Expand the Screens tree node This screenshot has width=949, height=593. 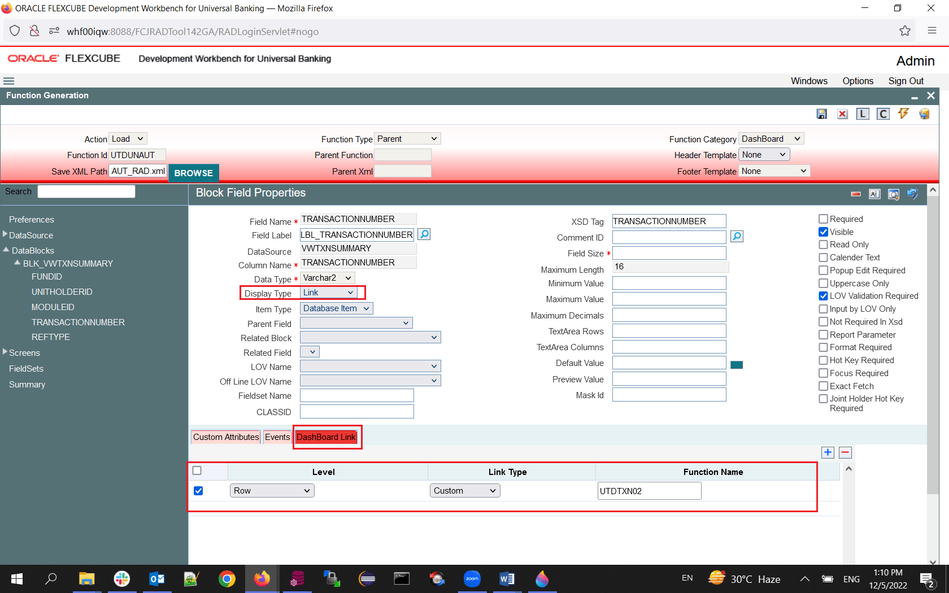pyautogui.click(x=5, y=352)
